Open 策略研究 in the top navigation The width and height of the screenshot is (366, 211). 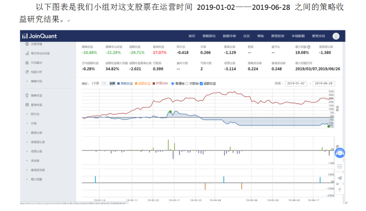tap(209, 36)
